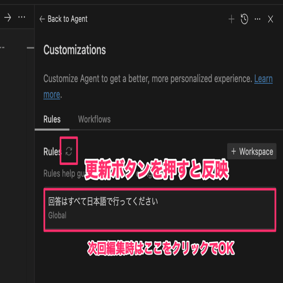Open the Customizations header more options menu

point(257,19)
